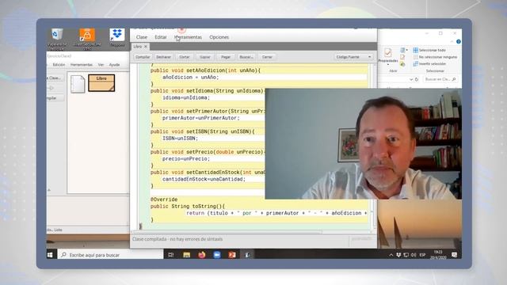
Task: Click the line precio=unPrecio; in code
Action: coord(186,158)
